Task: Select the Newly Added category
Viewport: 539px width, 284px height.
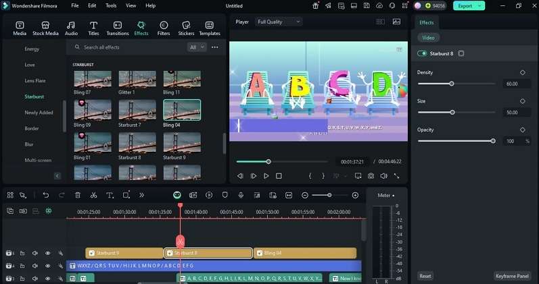Action: [x=39, y=113]
